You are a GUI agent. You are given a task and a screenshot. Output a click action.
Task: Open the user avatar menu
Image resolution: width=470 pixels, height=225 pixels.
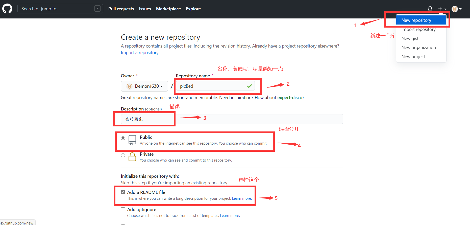(457, 9)
